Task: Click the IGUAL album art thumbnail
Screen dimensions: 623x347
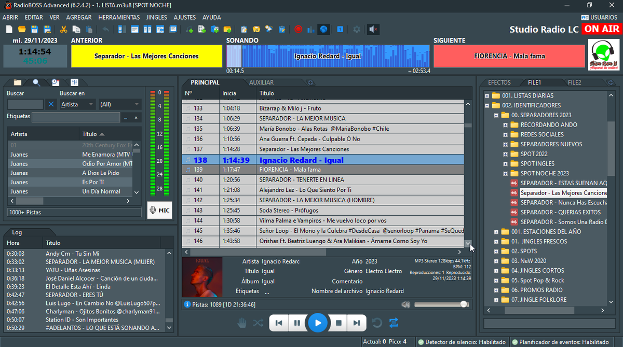Action: click(202, 277)
